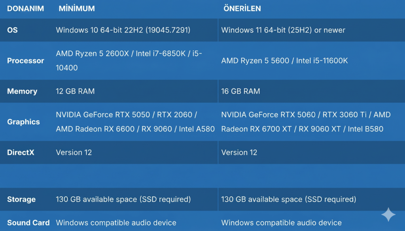Select the DONANIM column header

25,9
